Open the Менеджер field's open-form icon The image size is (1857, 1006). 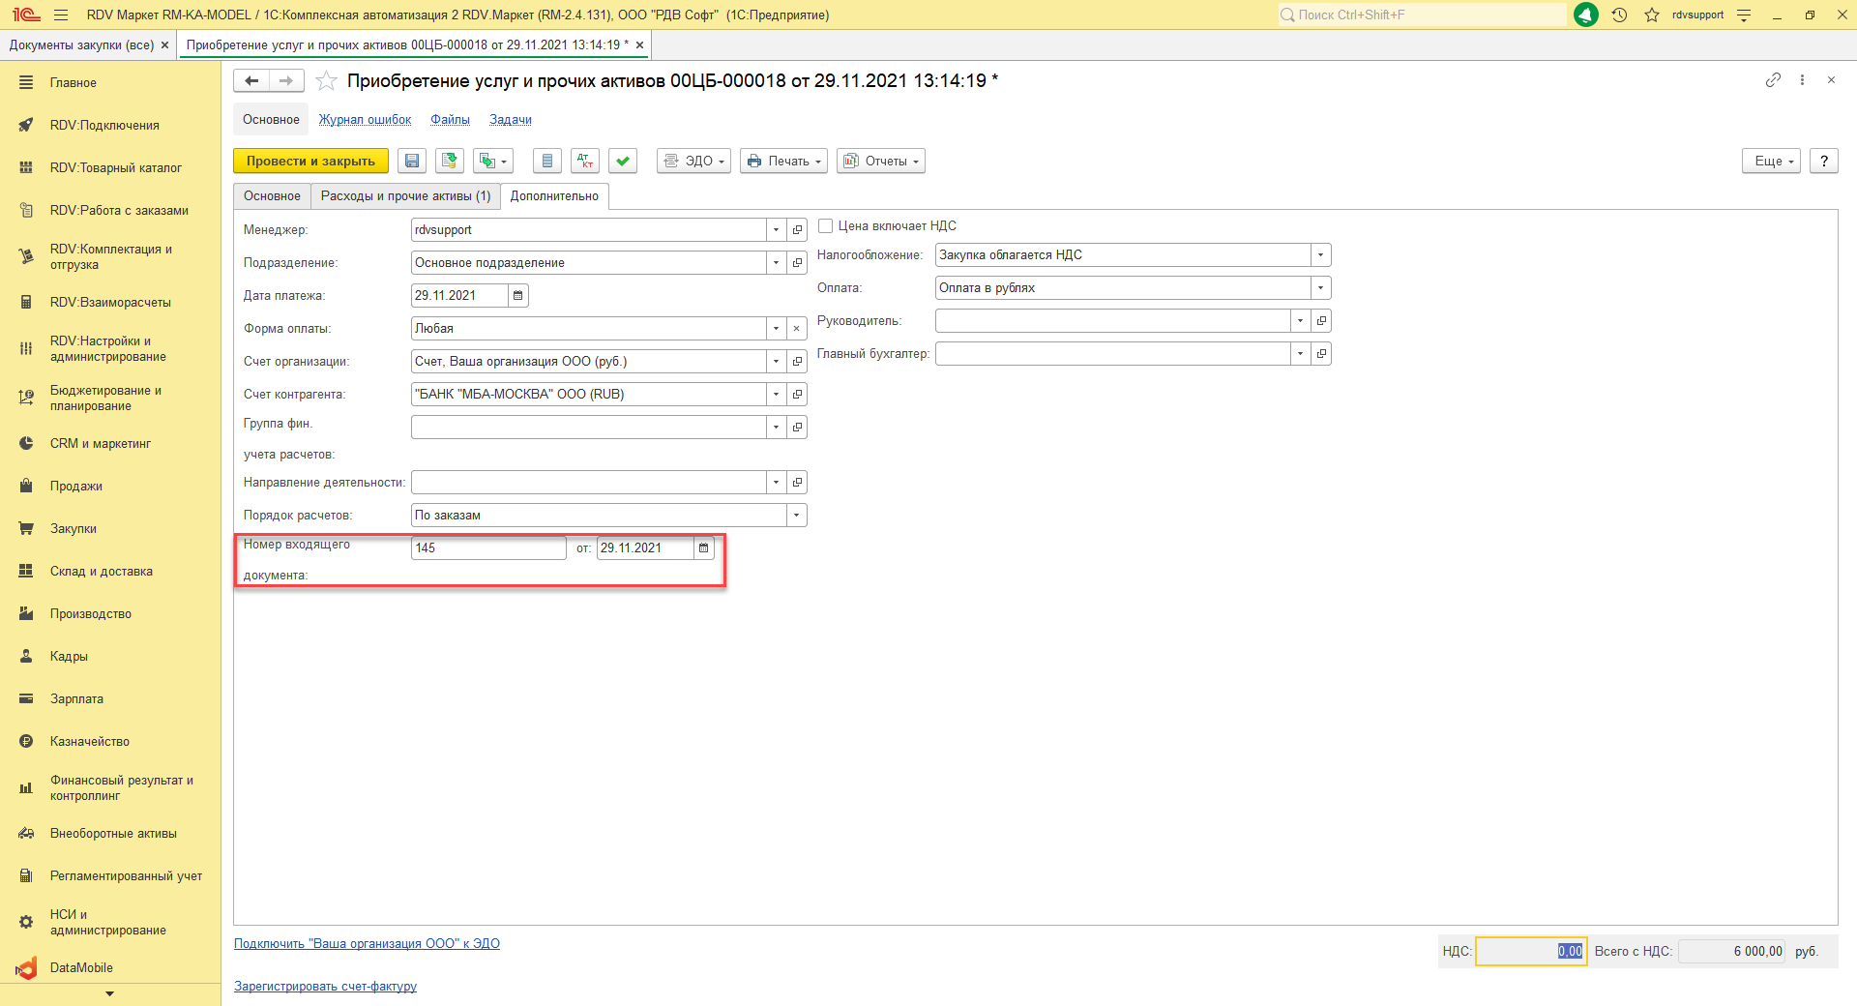tap(797, 230)
